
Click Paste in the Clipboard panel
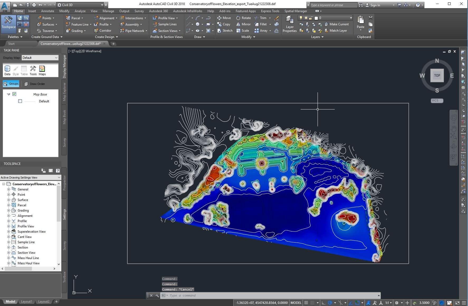(360, 23)
